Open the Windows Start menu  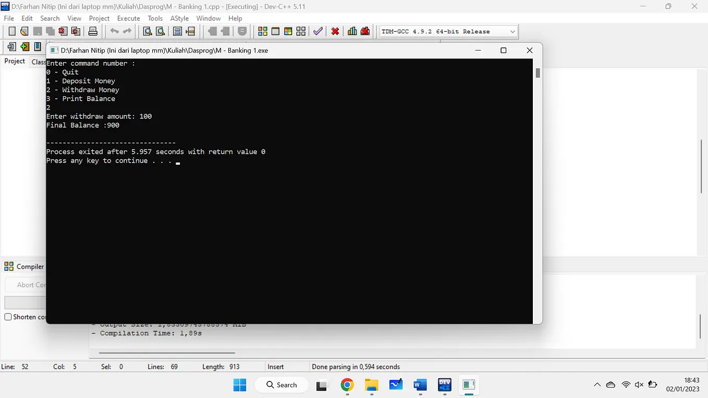[x=240, y=385]
